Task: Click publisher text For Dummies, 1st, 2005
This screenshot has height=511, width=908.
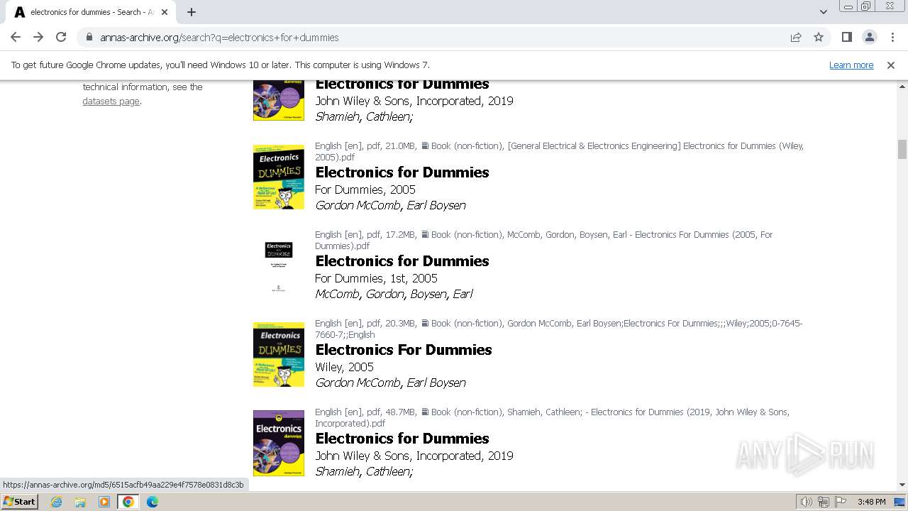Action: 376,278
